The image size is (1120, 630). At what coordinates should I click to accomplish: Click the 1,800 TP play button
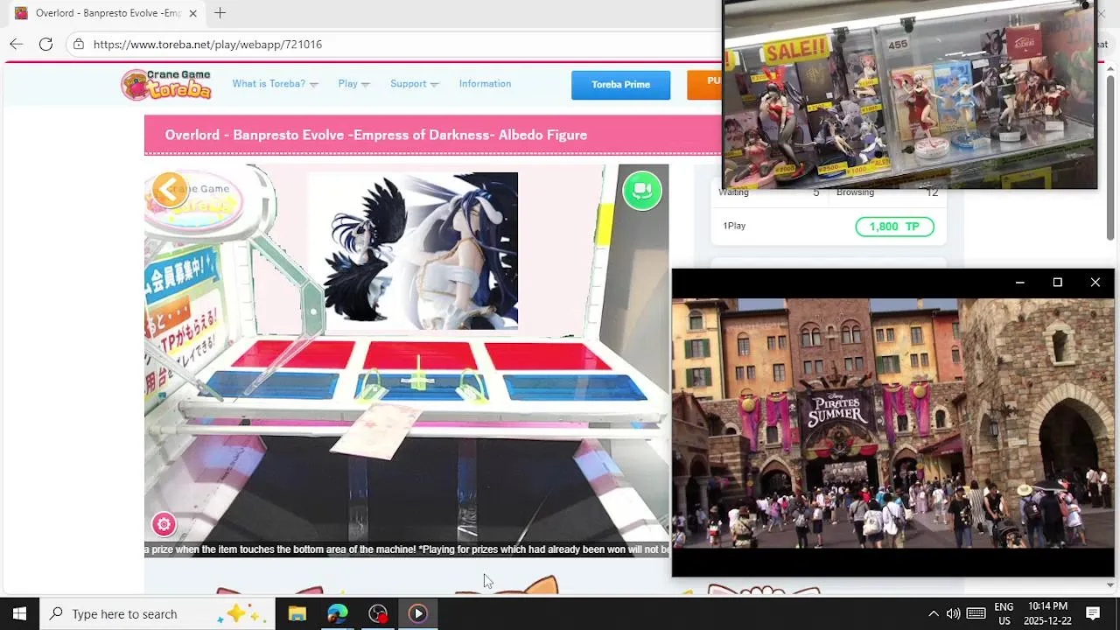[894, 227]
